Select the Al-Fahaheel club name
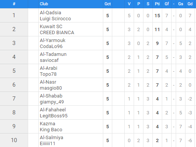This screenshot has height=147, width=196. [53, 110]
